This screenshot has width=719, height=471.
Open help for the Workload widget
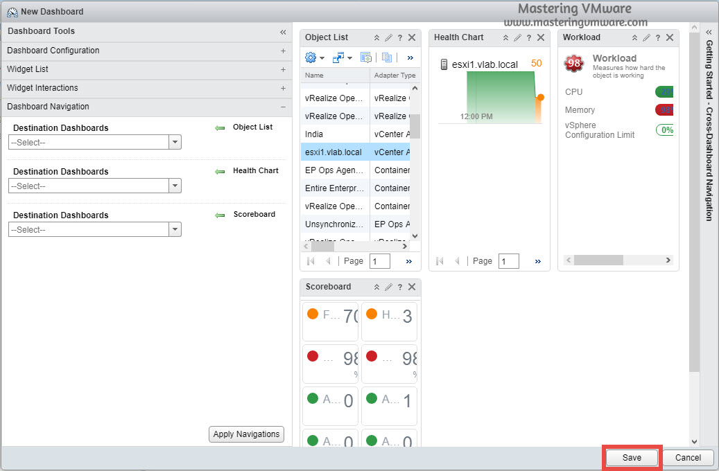(657, 37)
